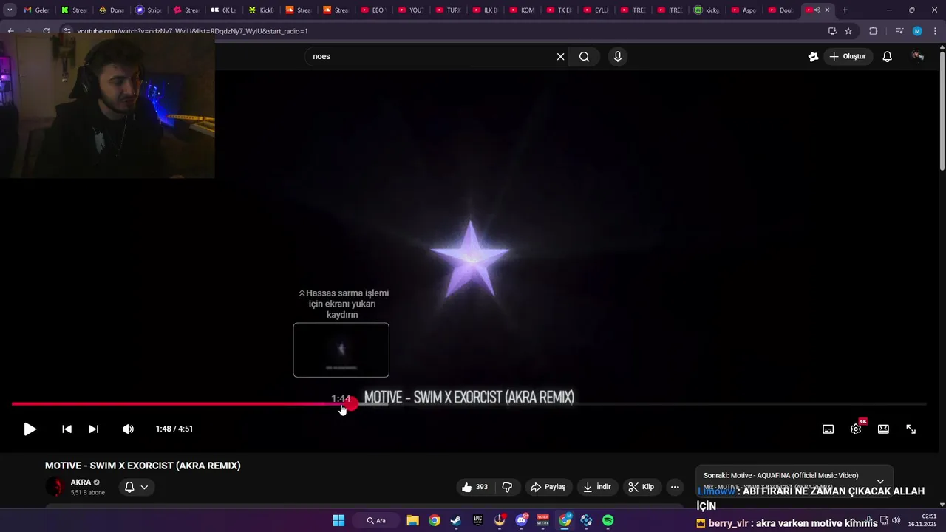Viewport: 946px width, 532px height.
Task: Go to the previous video
Action: [x=67, y=429]
